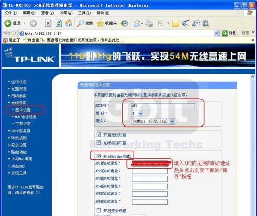Click the Edit page icon

160,23
